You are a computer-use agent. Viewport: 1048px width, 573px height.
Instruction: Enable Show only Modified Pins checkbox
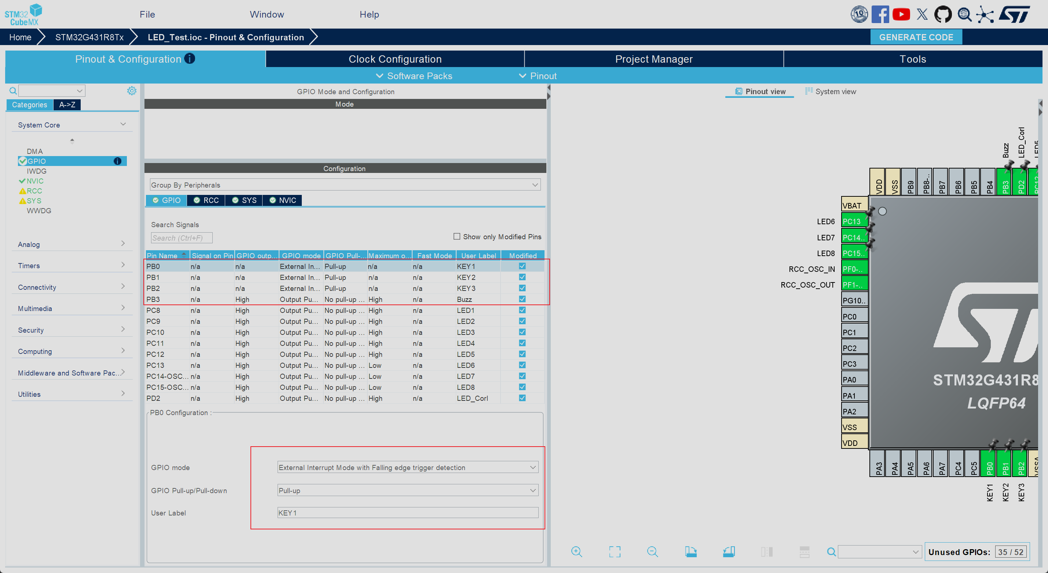pos(457,237)
